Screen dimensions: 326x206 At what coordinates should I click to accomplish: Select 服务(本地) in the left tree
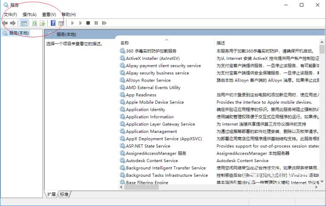click(19, 33)
